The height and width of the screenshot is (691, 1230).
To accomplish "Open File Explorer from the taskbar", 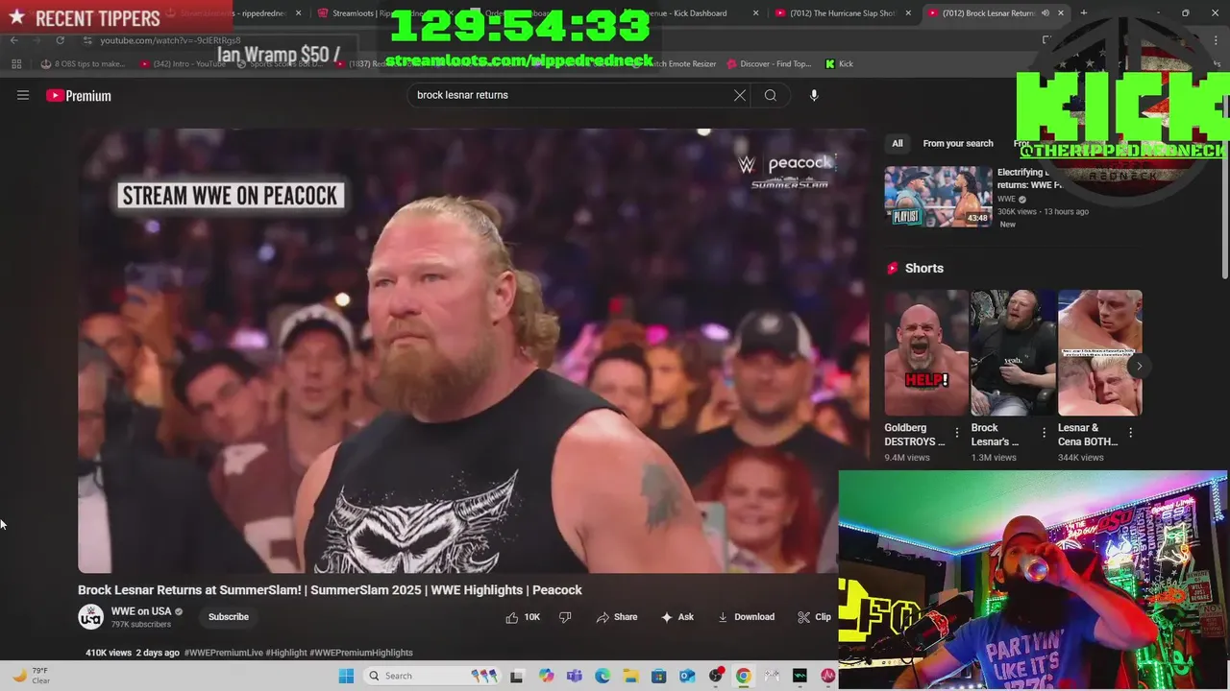I will [630, 677].
